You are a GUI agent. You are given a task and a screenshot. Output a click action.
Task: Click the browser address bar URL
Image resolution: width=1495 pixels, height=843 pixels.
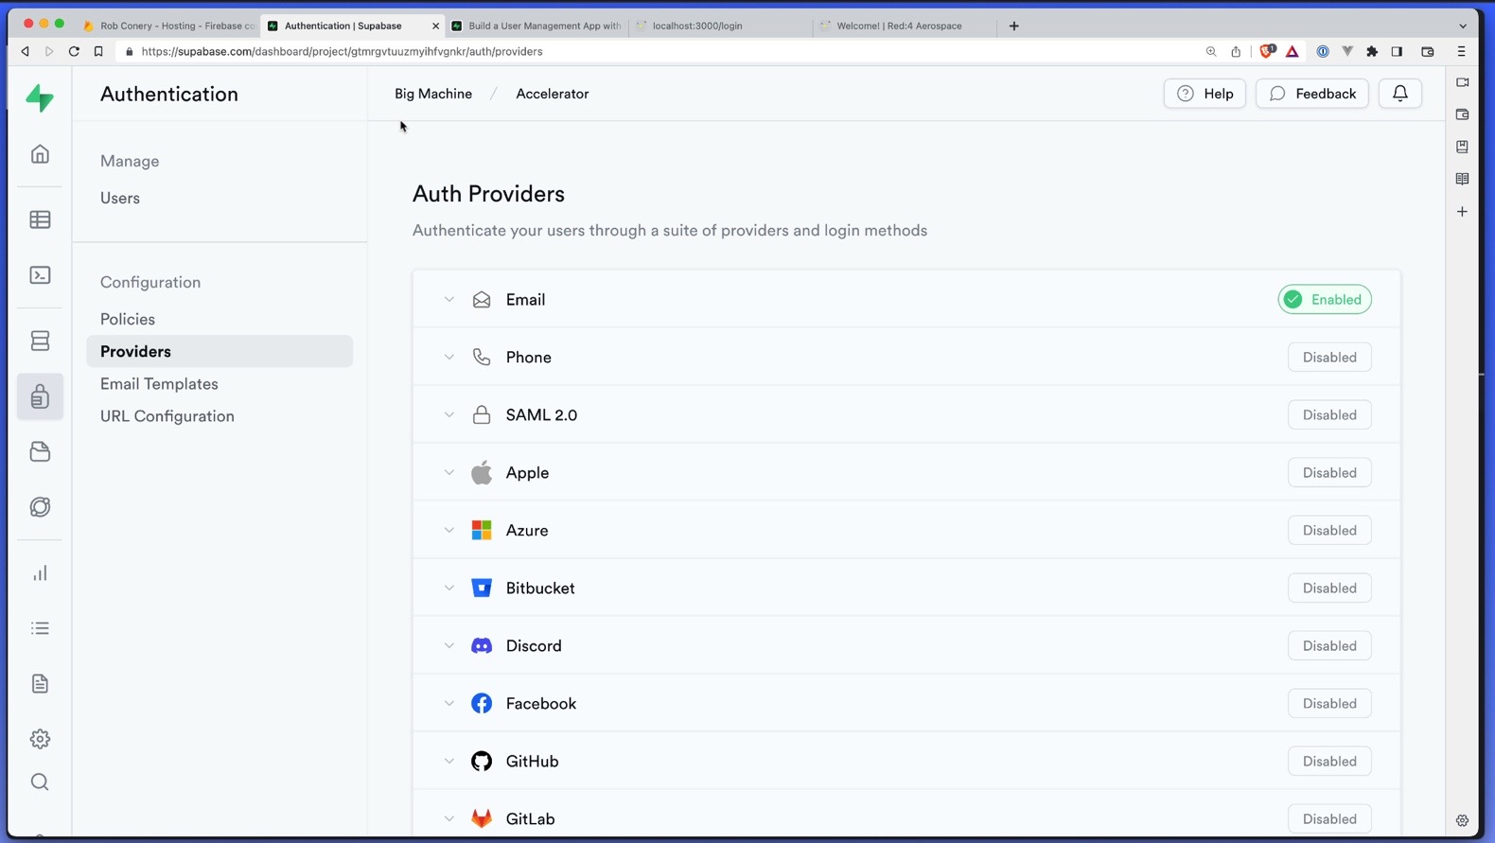coord(342,52)
